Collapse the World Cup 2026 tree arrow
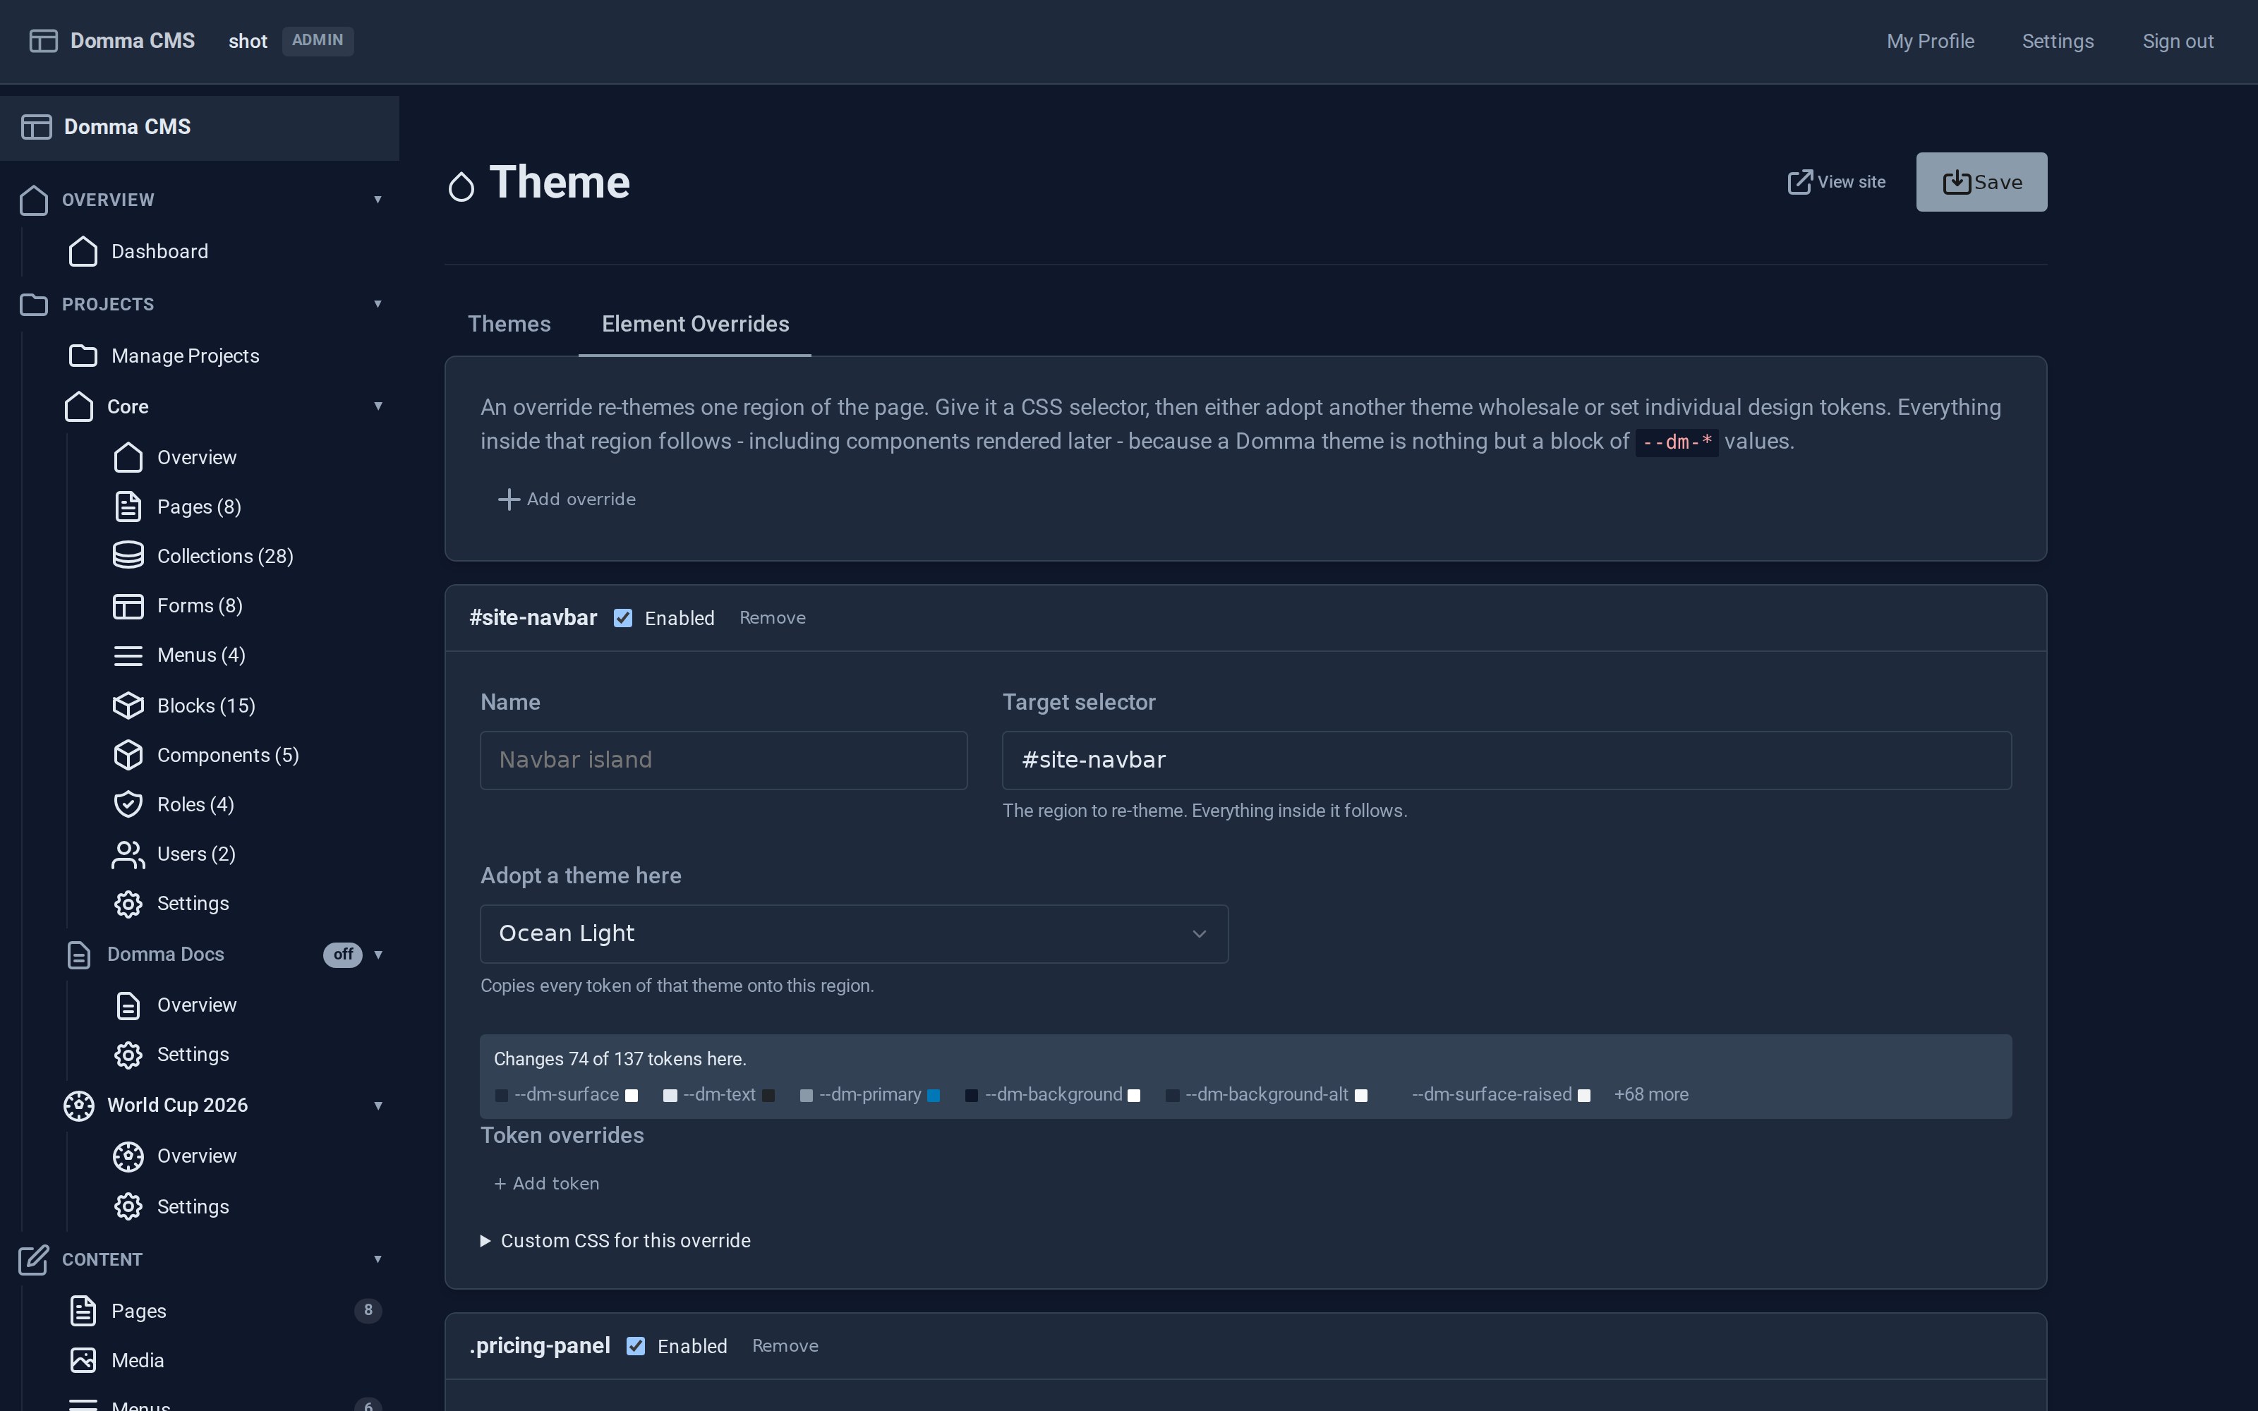This screenshot has height=1411, width=2258. click(378, 1106)
